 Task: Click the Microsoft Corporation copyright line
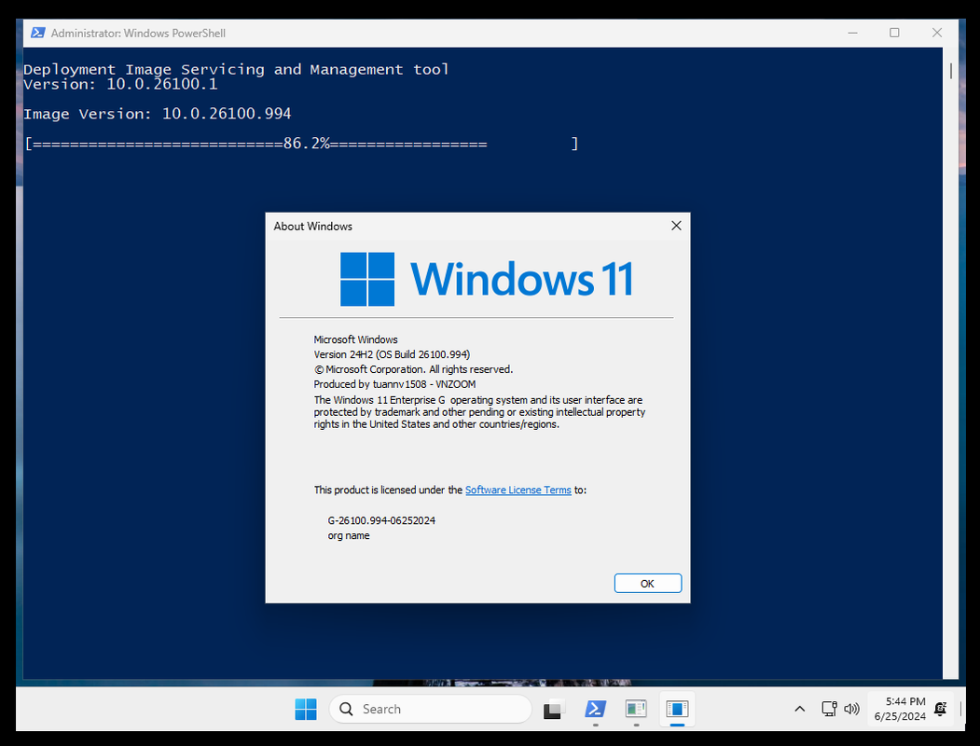point(413,369)
